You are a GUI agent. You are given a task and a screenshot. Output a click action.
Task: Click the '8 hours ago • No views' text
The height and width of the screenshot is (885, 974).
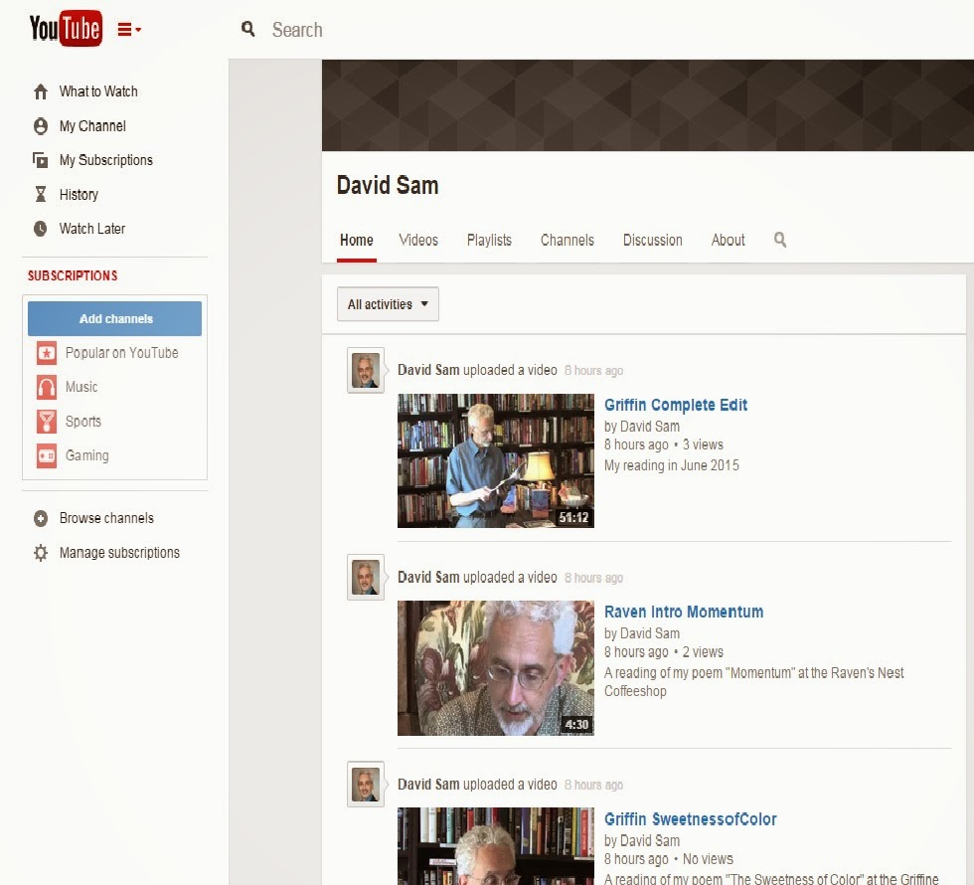click(668, 859)
